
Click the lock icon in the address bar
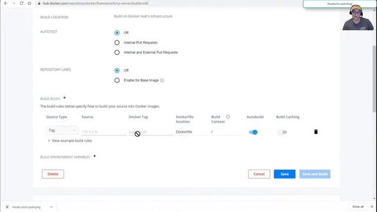point(39,4)
